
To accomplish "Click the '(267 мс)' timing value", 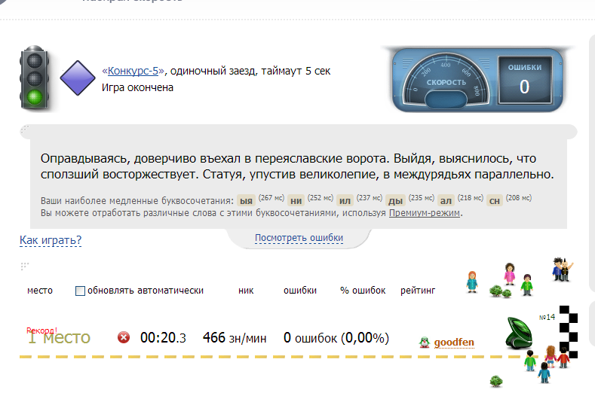I will click(271, 198).
